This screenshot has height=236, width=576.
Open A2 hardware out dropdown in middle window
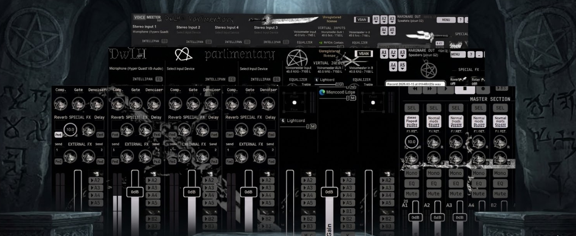click(x=393, y=53)
